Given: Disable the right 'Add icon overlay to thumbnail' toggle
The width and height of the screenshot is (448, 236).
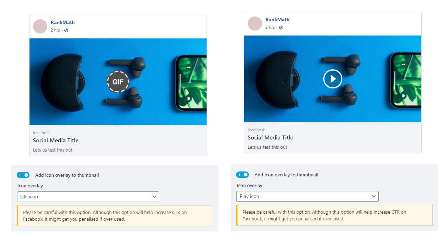Looking at the screenshot, I should click(242, 175).
